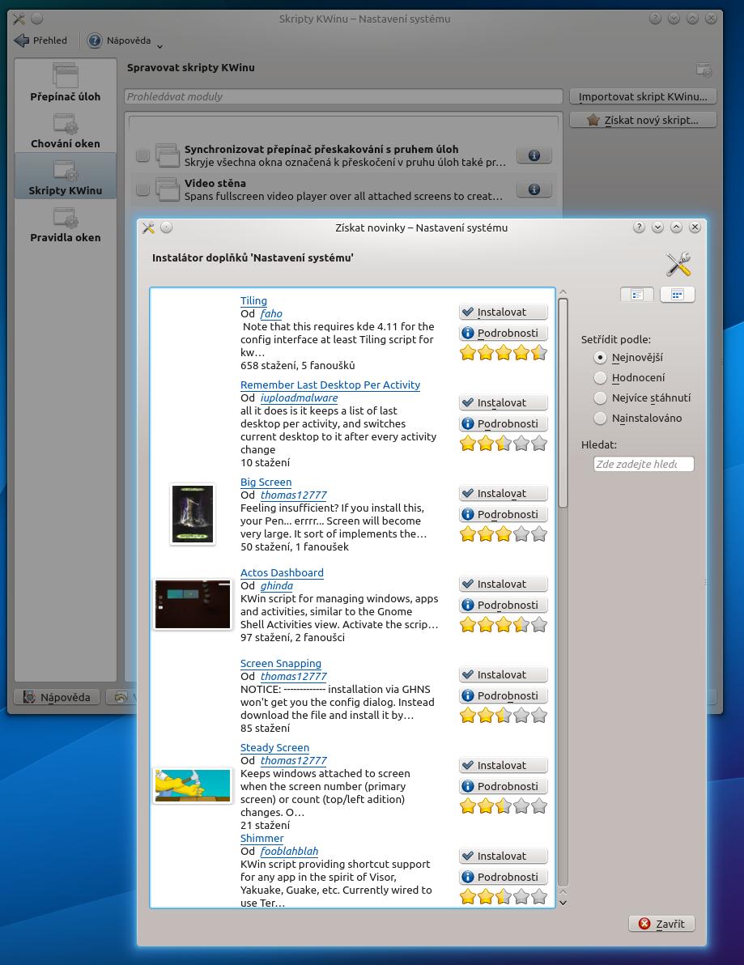Open Chování oken module in sidebar
Image resolution: width=744 pixels, height=965 pixels.
pyautogui.click(x=66, y=130)
